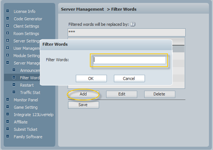Expand the Room Settings tree node
The image size is (213, 150).
8,33
